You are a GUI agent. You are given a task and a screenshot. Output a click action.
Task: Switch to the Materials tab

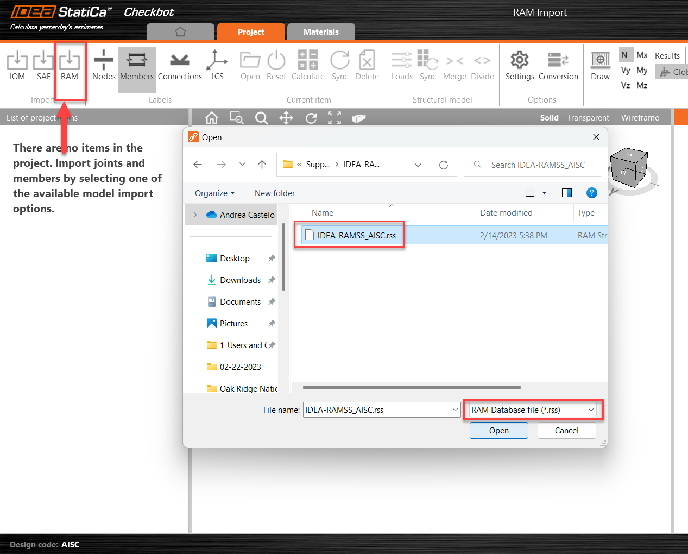coord(321,32)
